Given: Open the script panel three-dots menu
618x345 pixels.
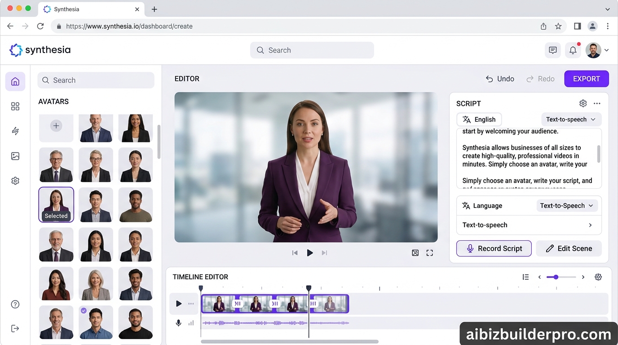Looking at the screenshot, I should (597, 103).
